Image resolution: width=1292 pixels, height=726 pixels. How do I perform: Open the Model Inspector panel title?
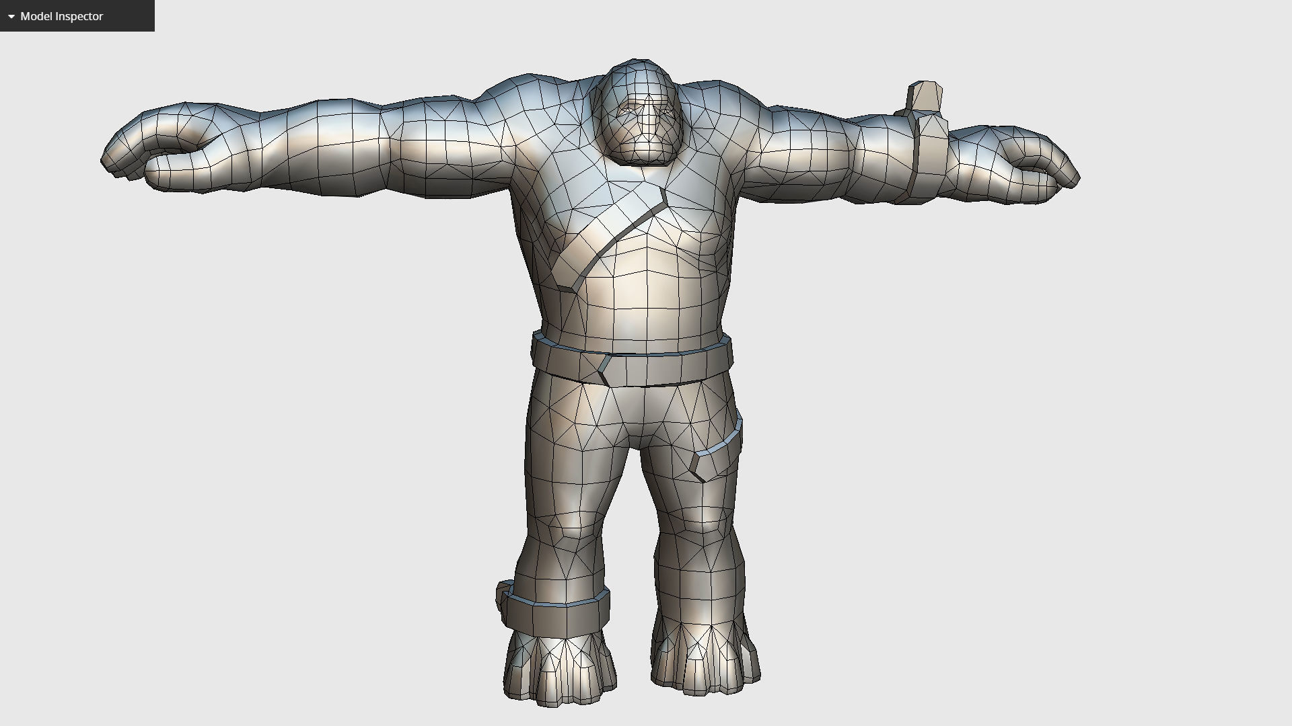[62, 16]
